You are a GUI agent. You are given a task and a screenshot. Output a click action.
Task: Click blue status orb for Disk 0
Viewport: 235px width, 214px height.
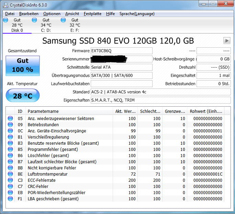tap(6, 20)
